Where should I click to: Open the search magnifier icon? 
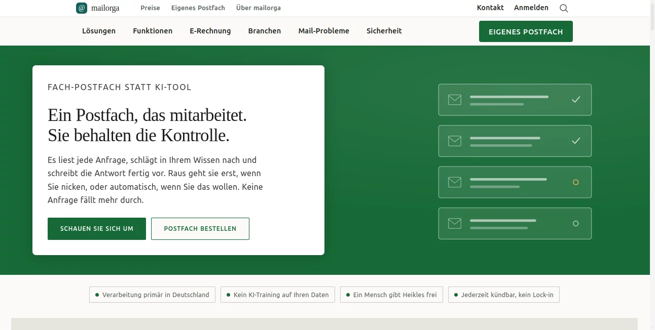click(564, 8)
